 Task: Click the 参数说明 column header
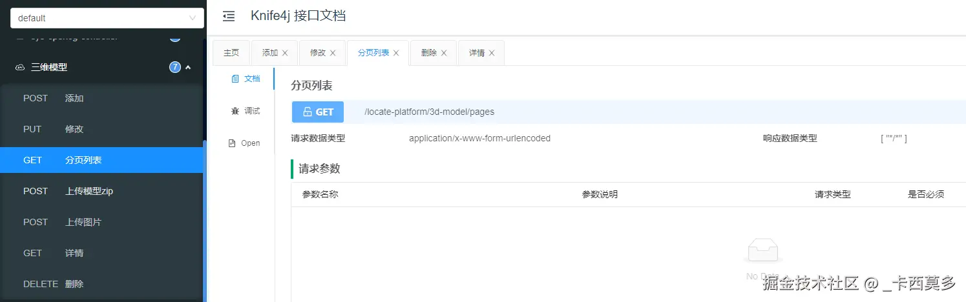(x=600, y=194)
